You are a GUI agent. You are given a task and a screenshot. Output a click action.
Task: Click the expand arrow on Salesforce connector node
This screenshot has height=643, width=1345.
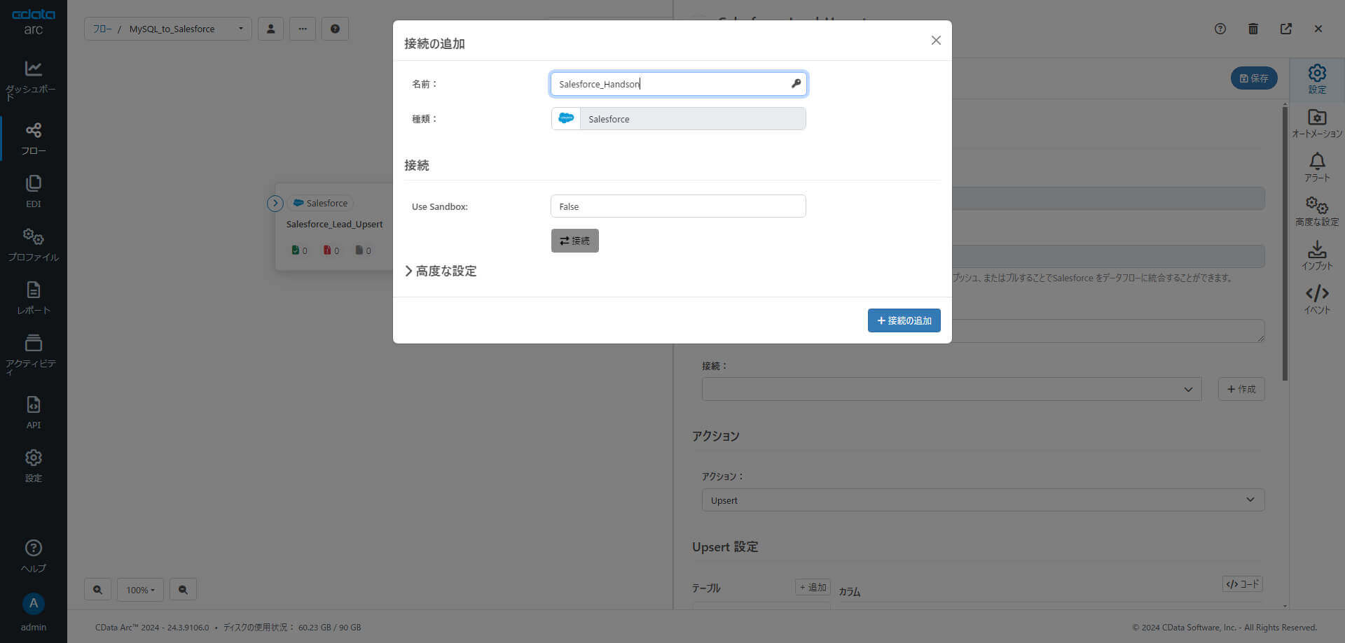pyautogui.click(x=275, y=203)
